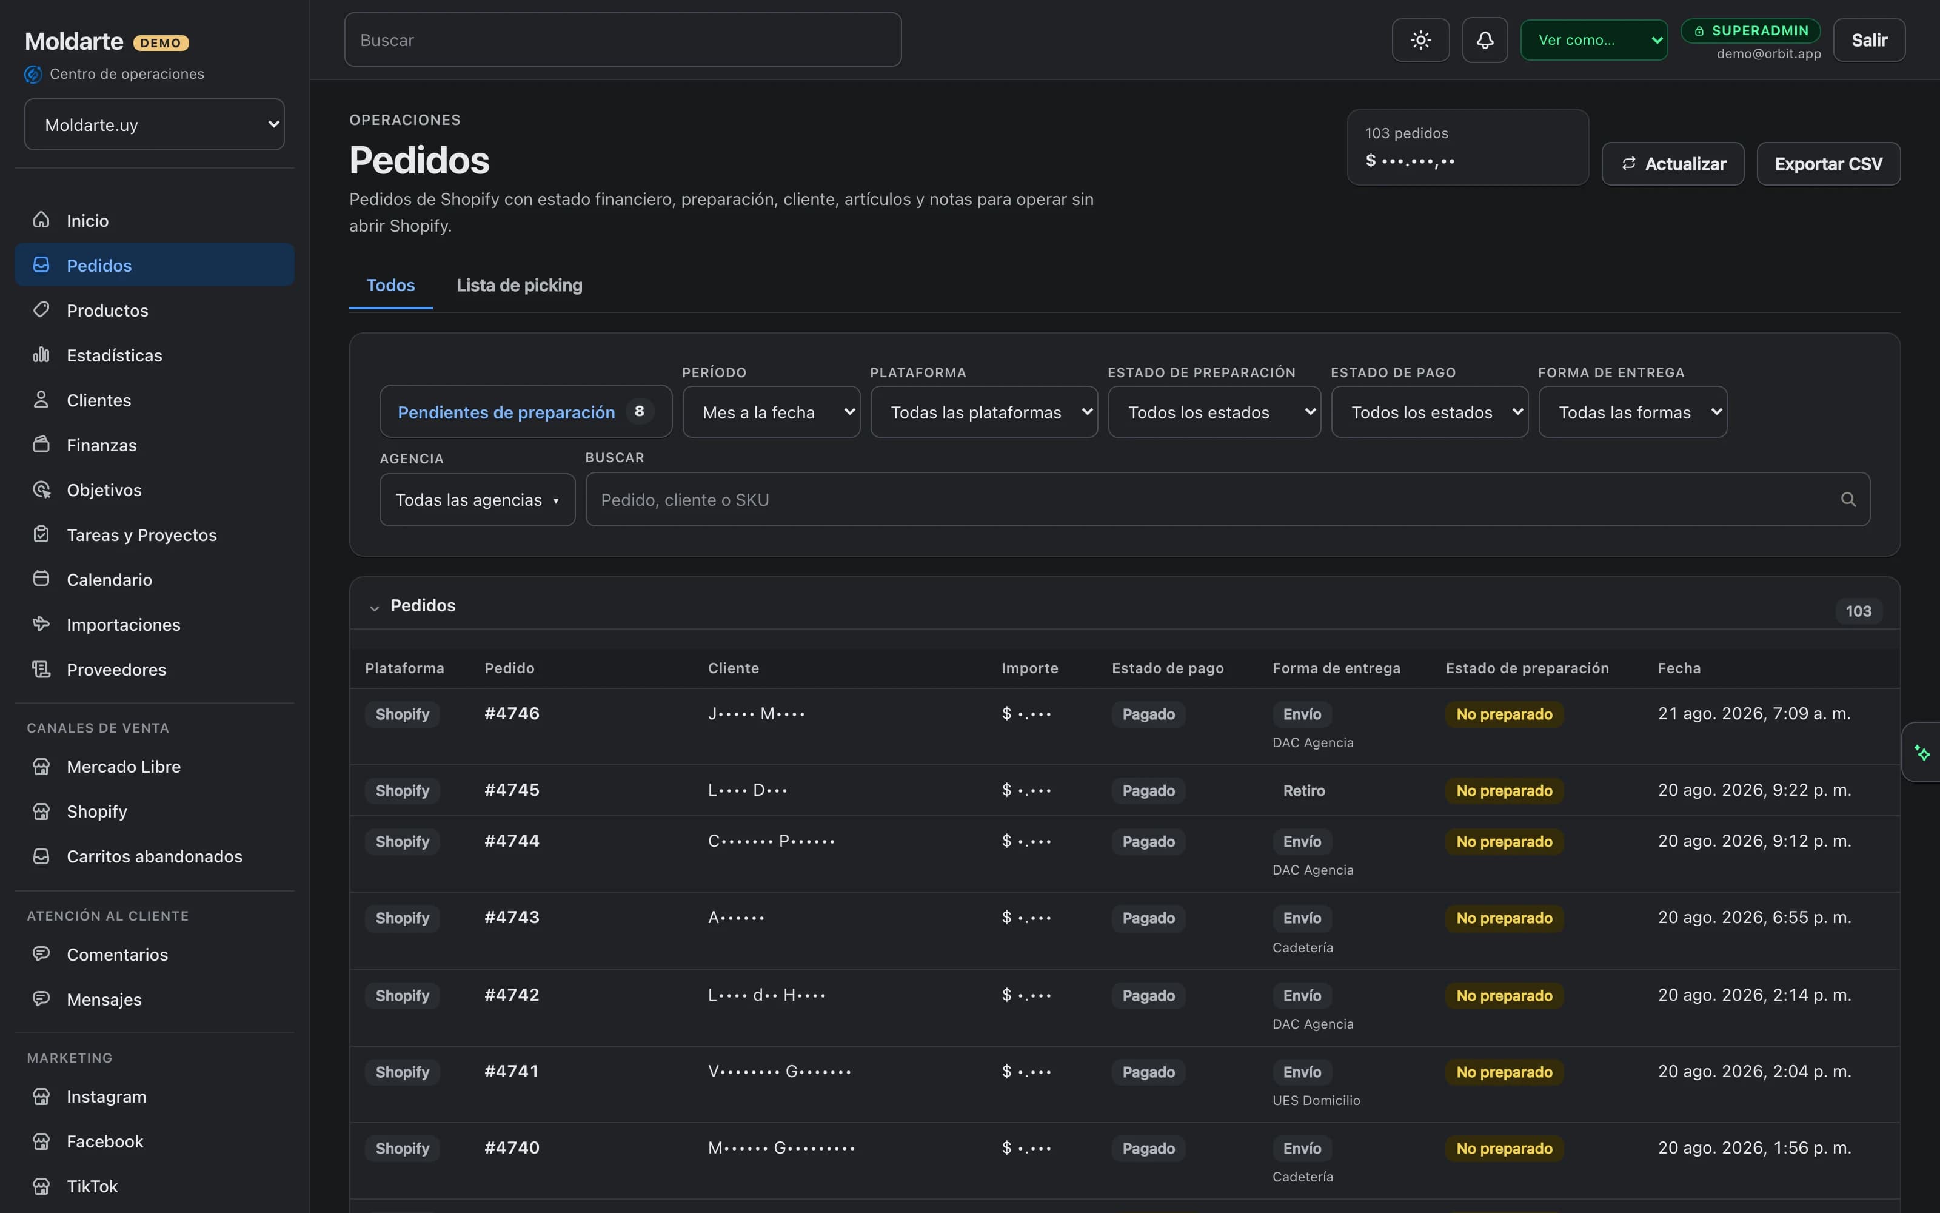The image size is (1940, 1213).
Task: Open the Todas las agencias dropdown
Action: click(x=477, y=500)
